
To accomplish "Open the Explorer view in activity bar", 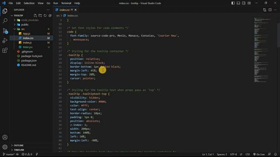I will click(5, 11).
